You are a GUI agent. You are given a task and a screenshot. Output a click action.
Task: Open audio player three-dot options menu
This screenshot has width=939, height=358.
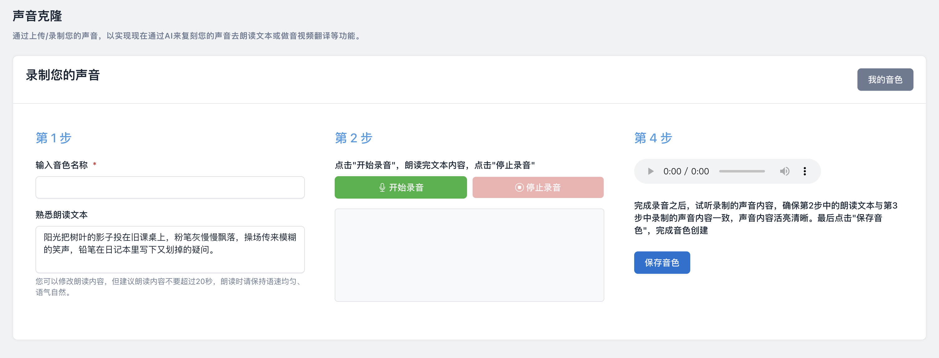coord(805,171)
